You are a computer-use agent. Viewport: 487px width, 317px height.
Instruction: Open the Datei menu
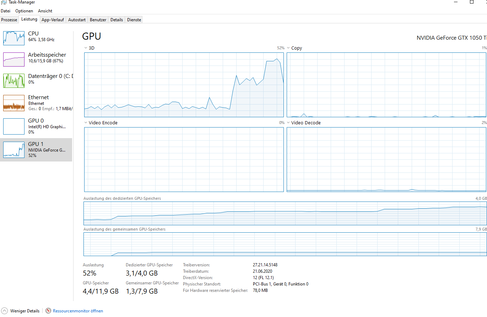coord(5,11)
